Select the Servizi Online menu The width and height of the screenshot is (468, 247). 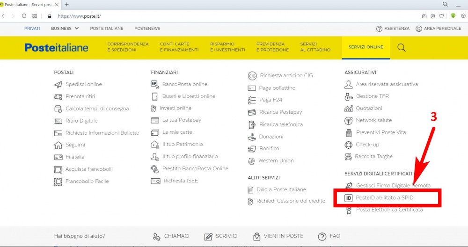pos(366,47)
